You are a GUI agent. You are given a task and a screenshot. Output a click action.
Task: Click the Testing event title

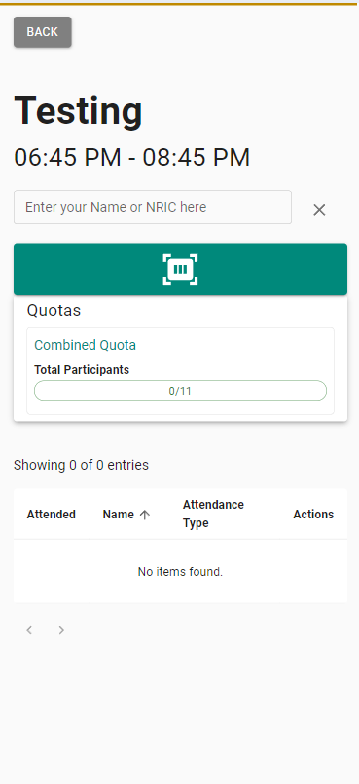[79, 111]
